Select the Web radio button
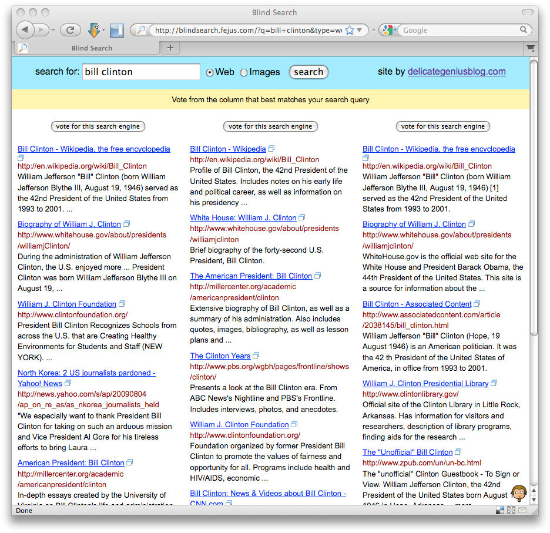This screenshot has height=533, width=550. (210, 72)
